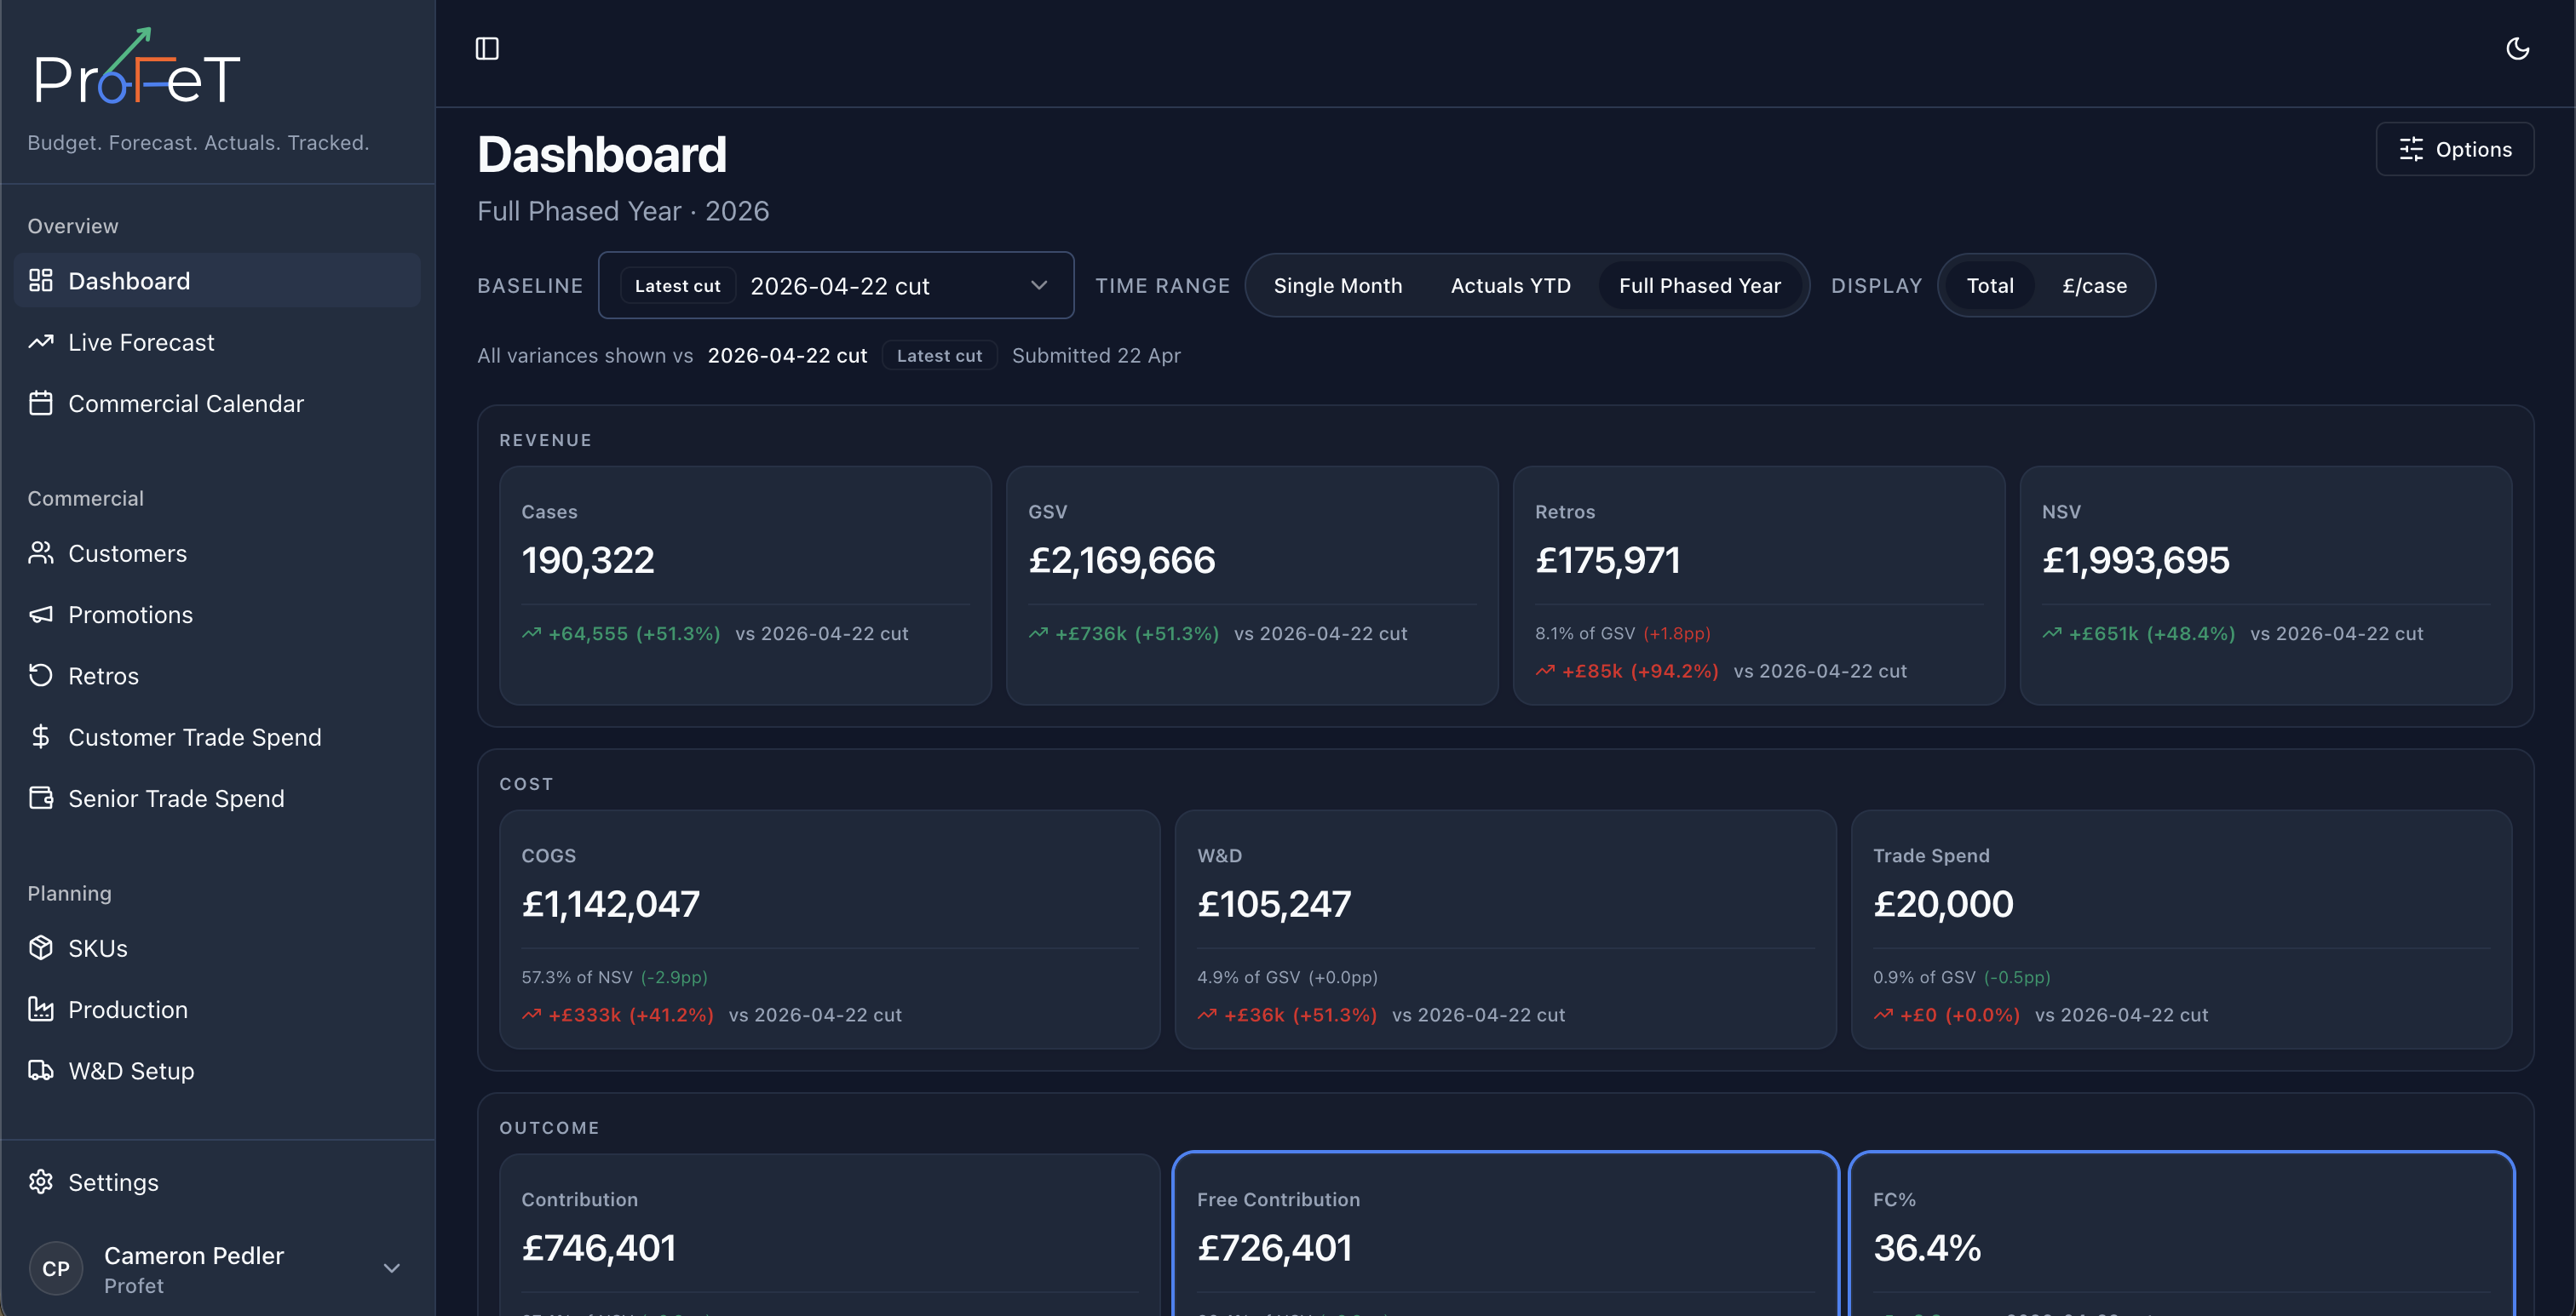2576x1316 pixels.
Task: Click Latest cut badge beside variances text
Action: [x=939, y=356]
